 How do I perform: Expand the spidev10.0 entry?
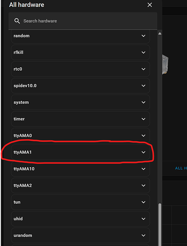80,86
